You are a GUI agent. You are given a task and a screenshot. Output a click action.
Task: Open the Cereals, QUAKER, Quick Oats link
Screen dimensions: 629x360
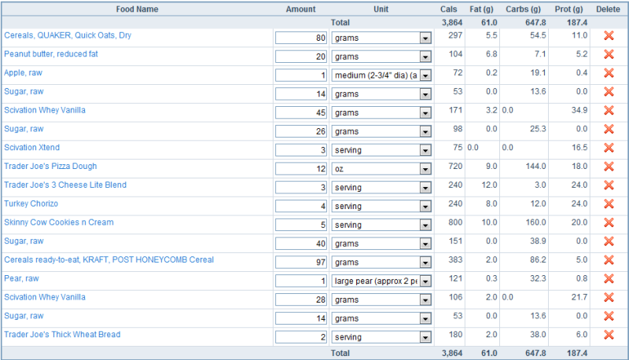click(68, 35)
